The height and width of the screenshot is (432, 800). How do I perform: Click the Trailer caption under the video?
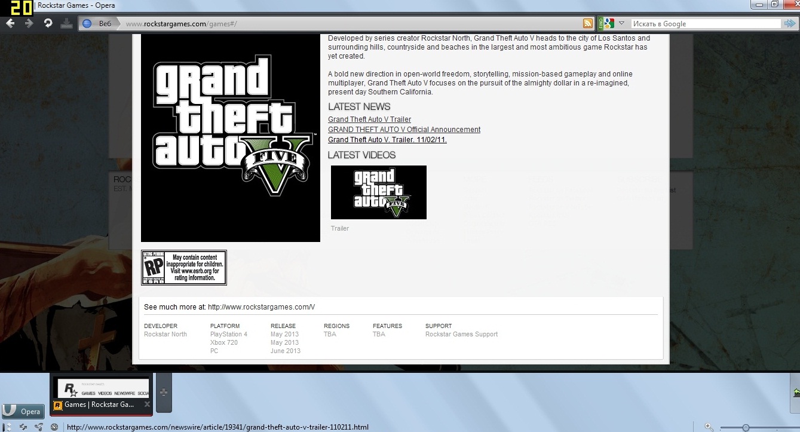(x=340, y=229)
